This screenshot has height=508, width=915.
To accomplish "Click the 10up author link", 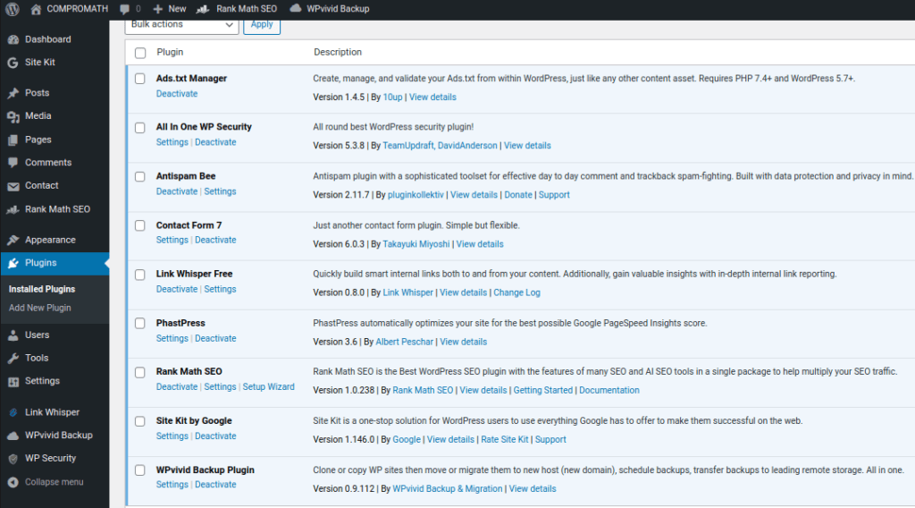I will click(x=393, y=97).
